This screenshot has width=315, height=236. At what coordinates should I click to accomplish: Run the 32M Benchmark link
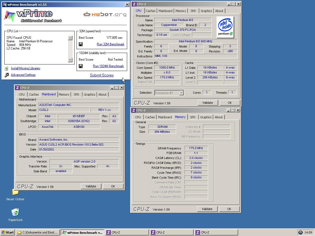click(x=110, y=44)
